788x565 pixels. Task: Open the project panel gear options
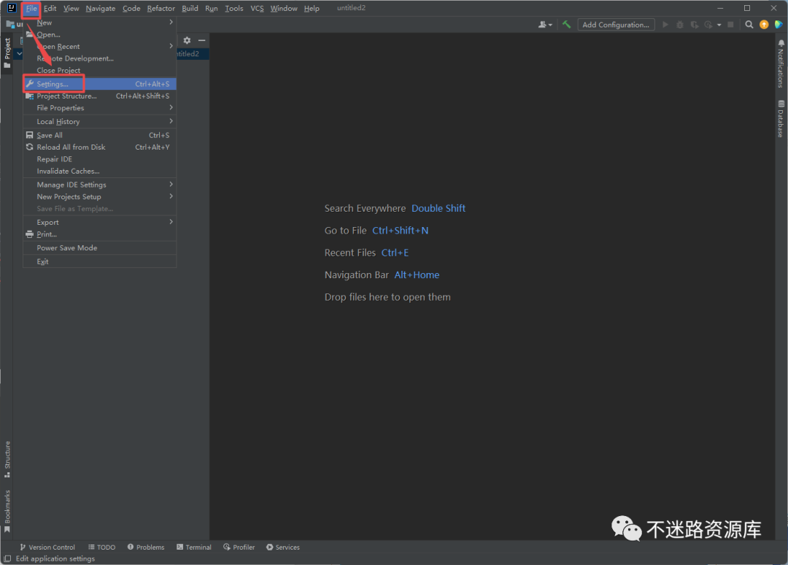pos(187,40)
